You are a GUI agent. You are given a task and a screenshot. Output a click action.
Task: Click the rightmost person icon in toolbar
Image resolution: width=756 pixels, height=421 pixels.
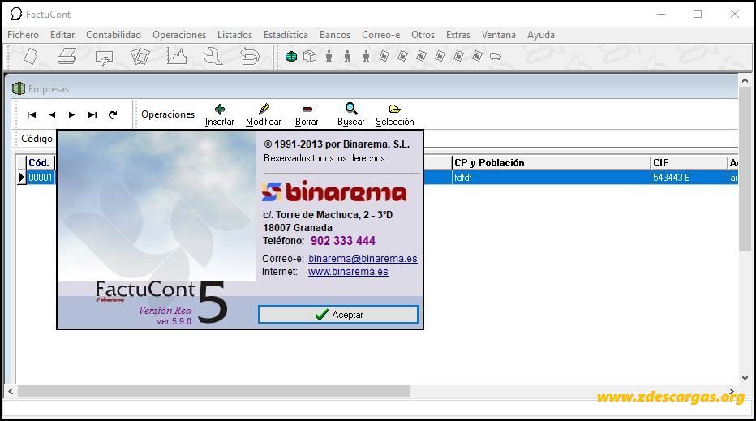click(366, 57)
